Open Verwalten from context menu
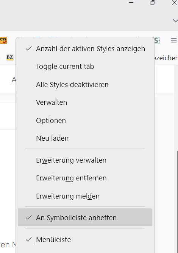The image size is (178, 253). point(85,102)
